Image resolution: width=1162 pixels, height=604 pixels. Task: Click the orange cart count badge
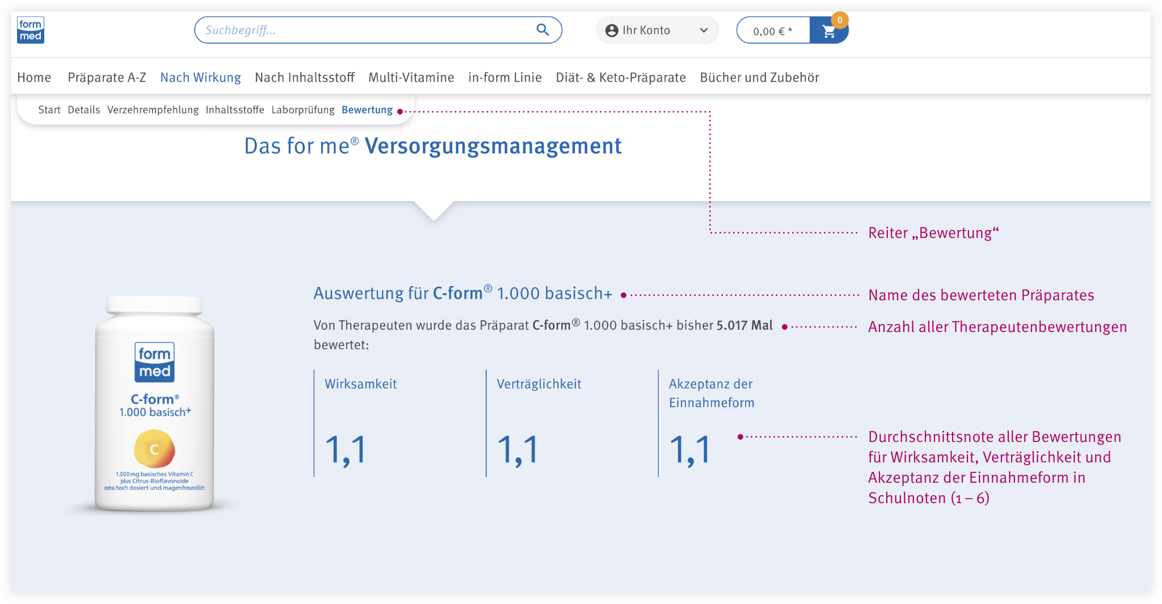pos(840,20)
